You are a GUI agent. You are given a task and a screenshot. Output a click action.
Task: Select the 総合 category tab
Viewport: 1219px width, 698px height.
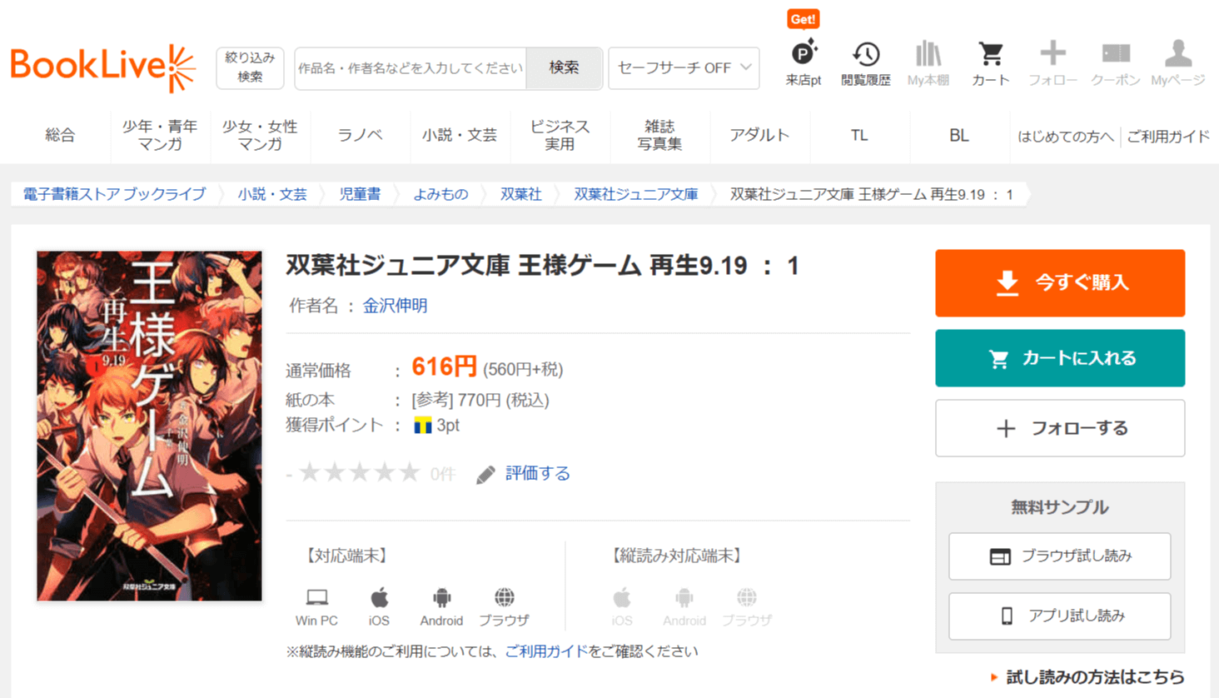[x=60, y=135]
